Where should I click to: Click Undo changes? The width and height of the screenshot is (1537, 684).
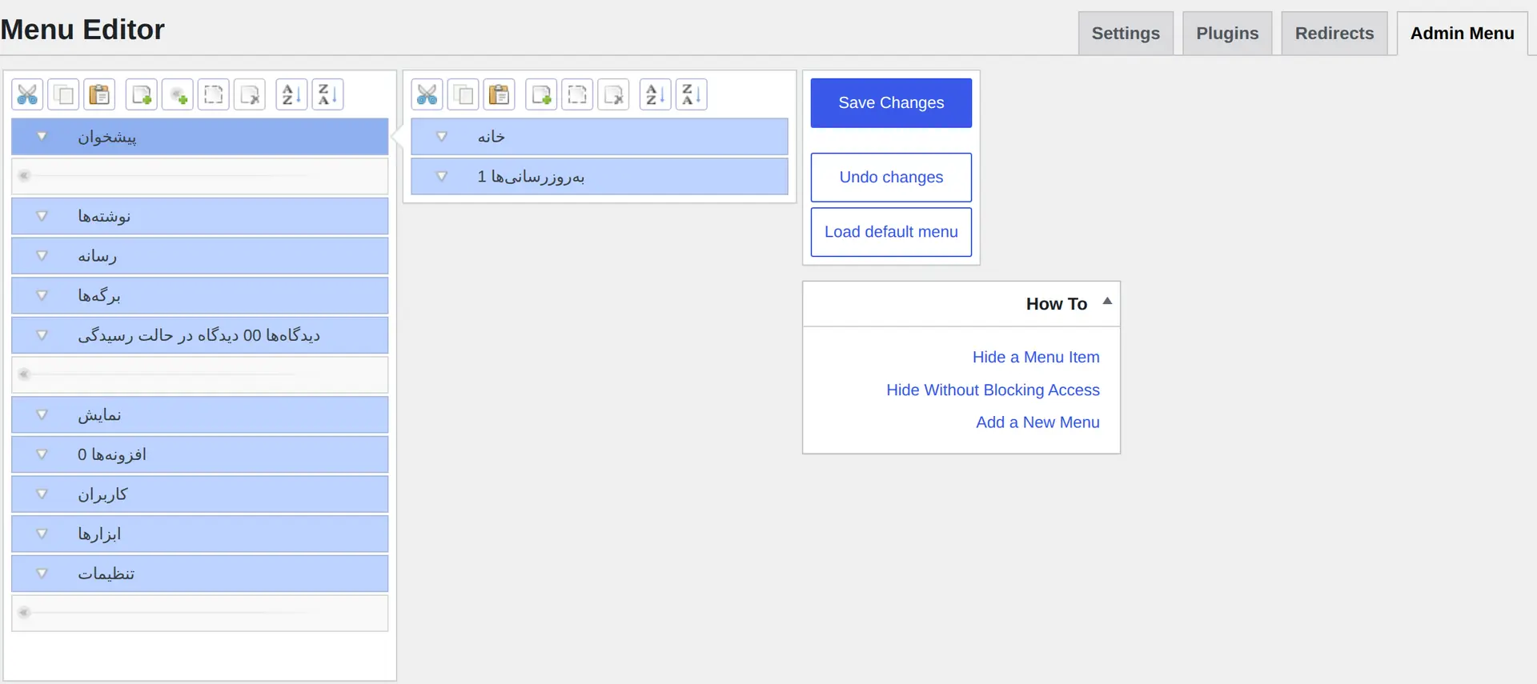click(891, 178)
